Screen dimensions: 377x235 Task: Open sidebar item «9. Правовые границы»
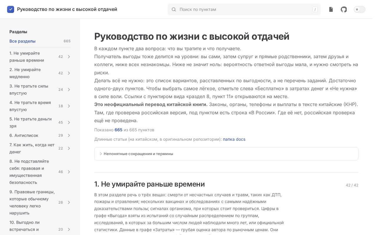tap(32, 202)
